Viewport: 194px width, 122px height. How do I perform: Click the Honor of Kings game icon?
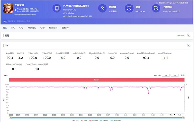(x=8, y=8)
